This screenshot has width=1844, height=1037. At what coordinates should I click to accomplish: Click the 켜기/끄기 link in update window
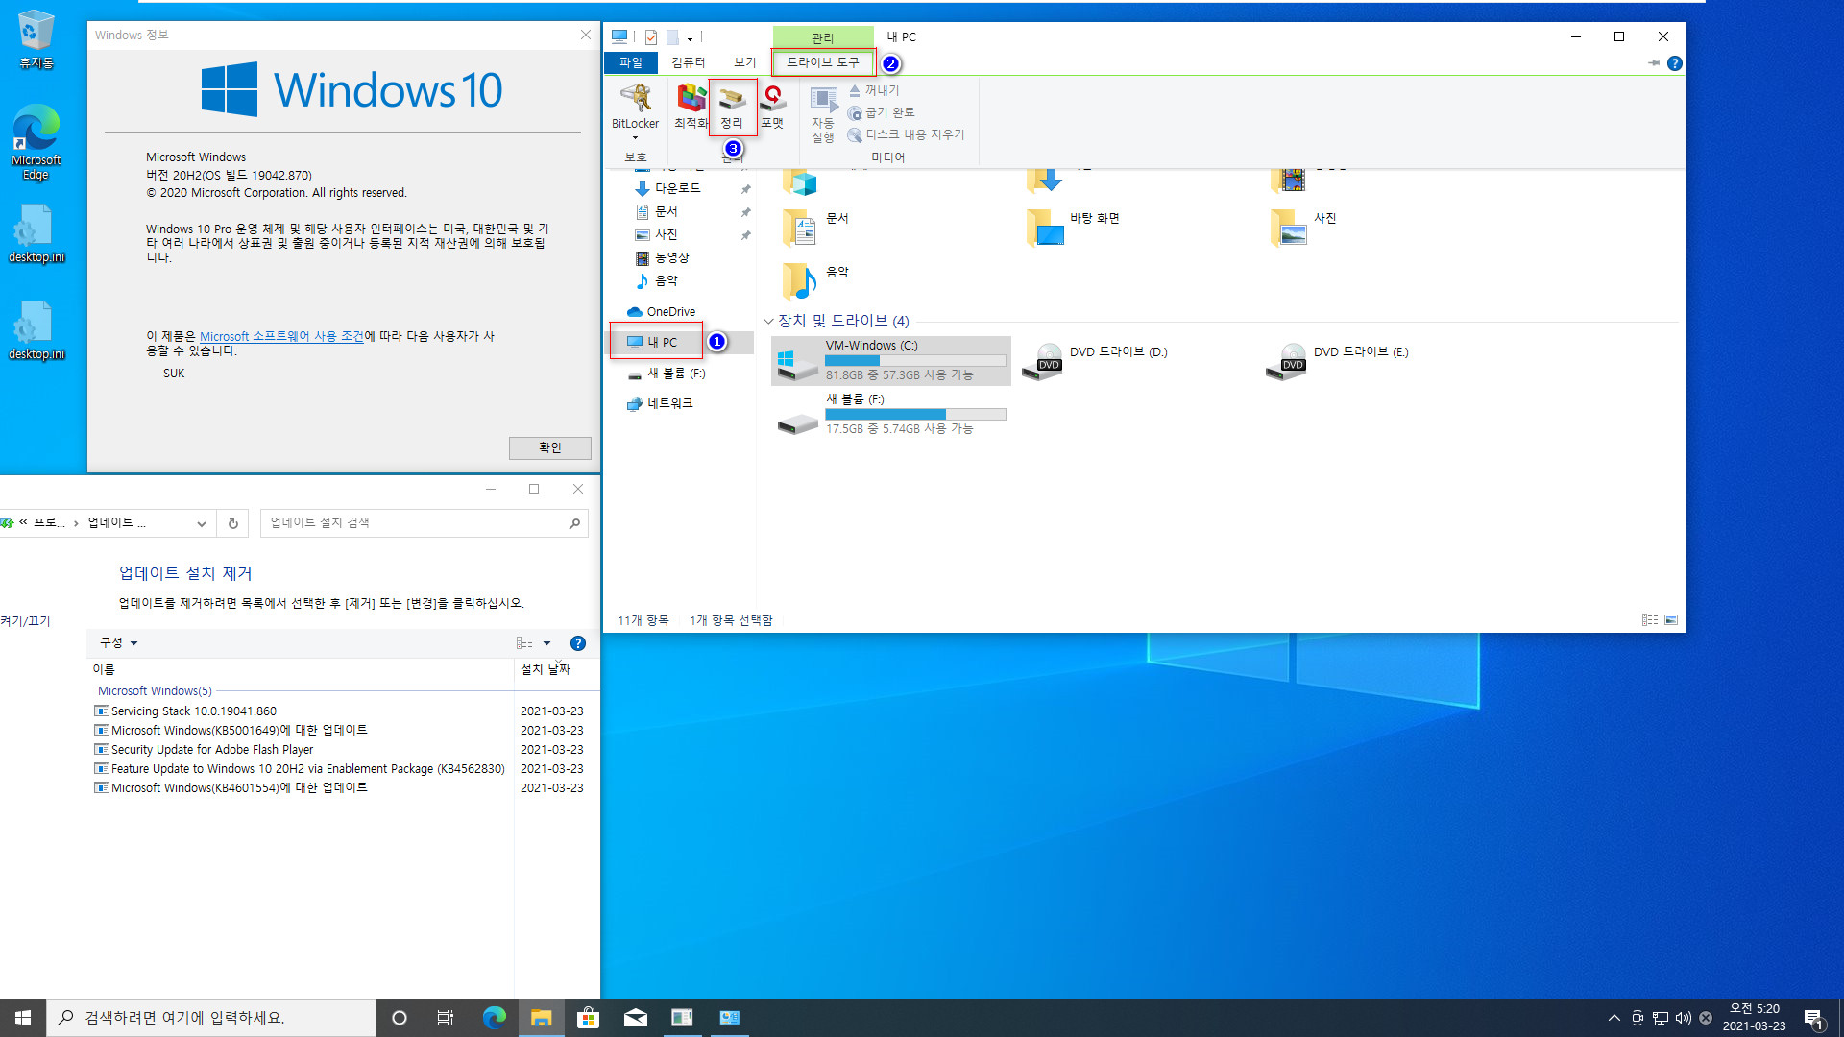(x=25, y=621)
